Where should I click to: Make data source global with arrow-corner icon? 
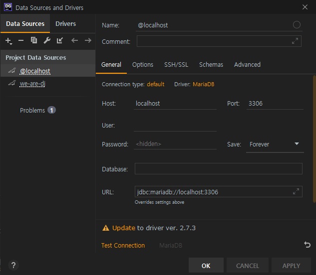(x=60, y=40)
